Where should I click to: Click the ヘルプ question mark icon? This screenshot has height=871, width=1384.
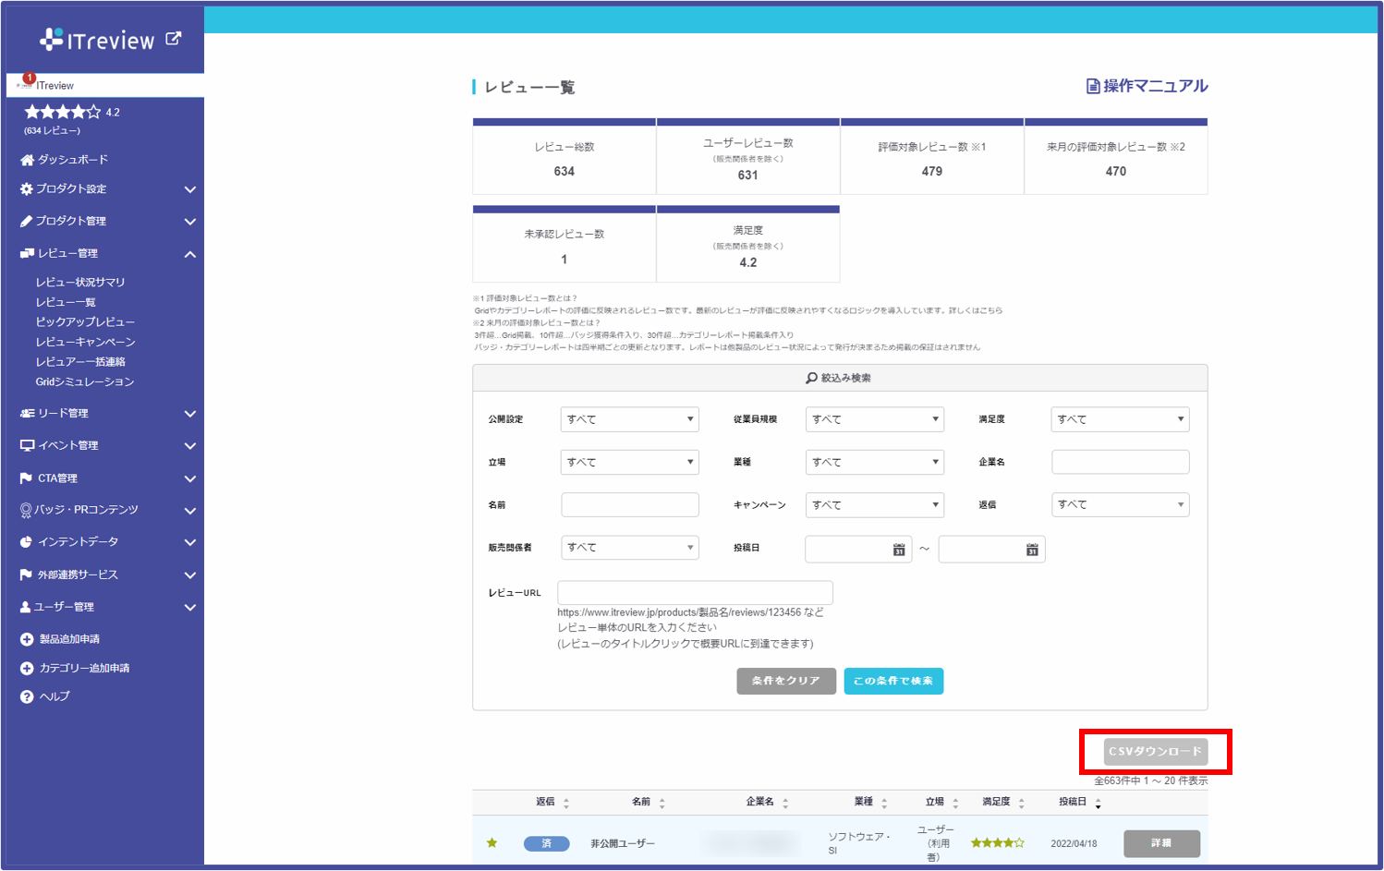[27, 696]
